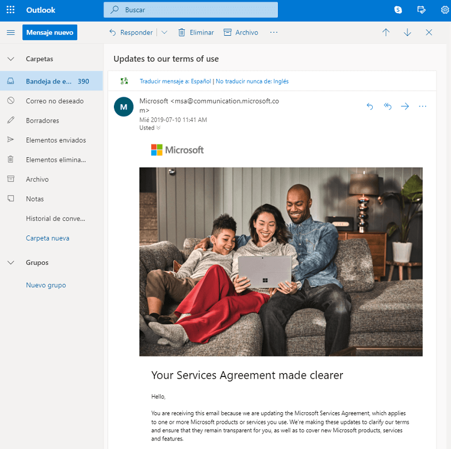Open the Borradores folder
Image resolution: width=451 pixels, height=449 pixels.
click(x=51, y=120)
